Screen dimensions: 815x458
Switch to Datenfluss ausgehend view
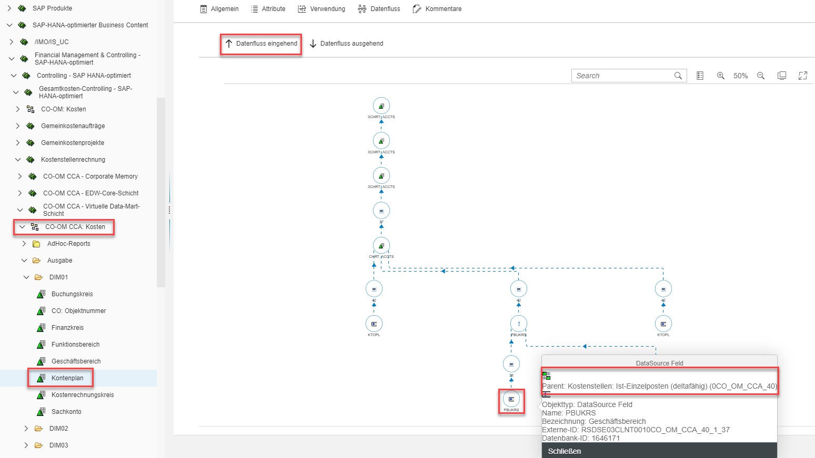(346, 44)
